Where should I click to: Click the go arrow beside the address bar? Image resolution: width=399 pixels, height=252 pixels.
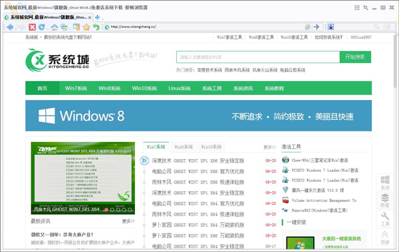click(x=317, y=27)
